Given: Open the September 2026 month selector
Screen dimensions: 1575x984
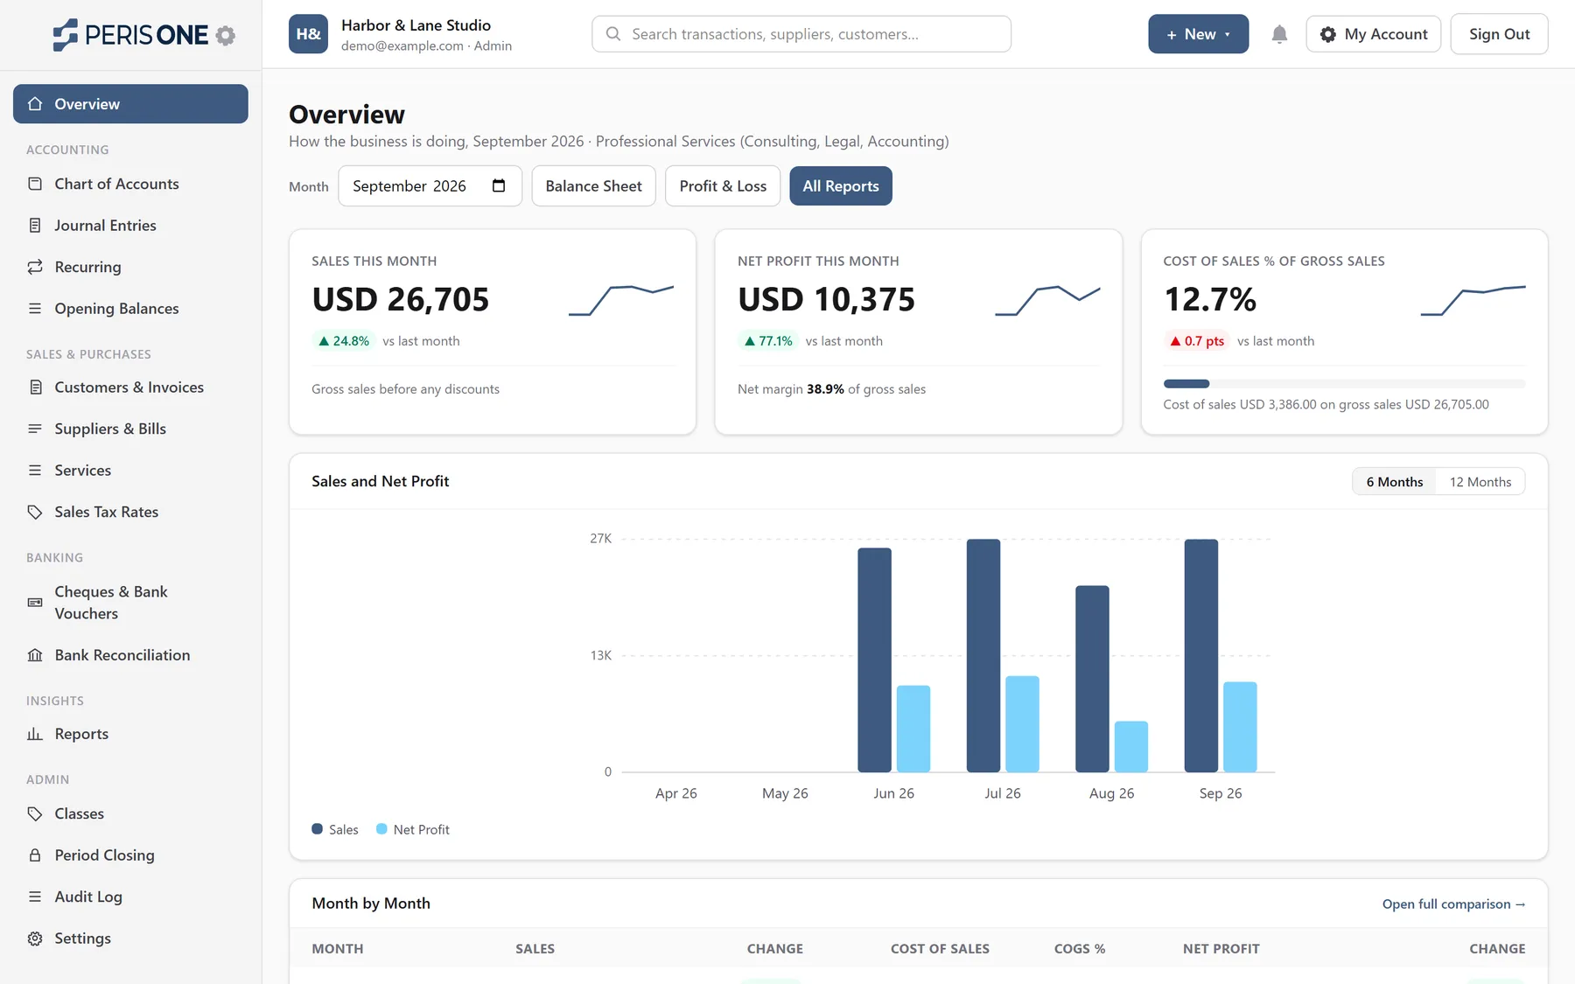Looking at the screenshot, I should (x=430, y=185).
